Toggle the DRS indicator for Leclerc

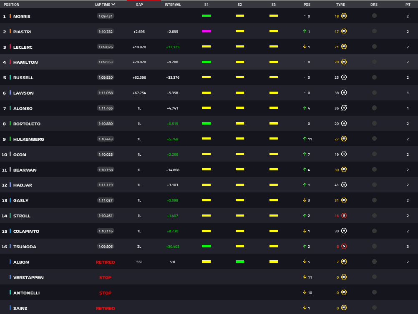[374, 47]
